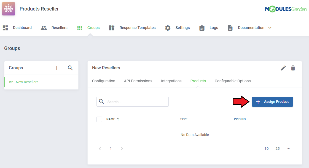
Task: Click the Settings gear icon
Action: (168, 28)
